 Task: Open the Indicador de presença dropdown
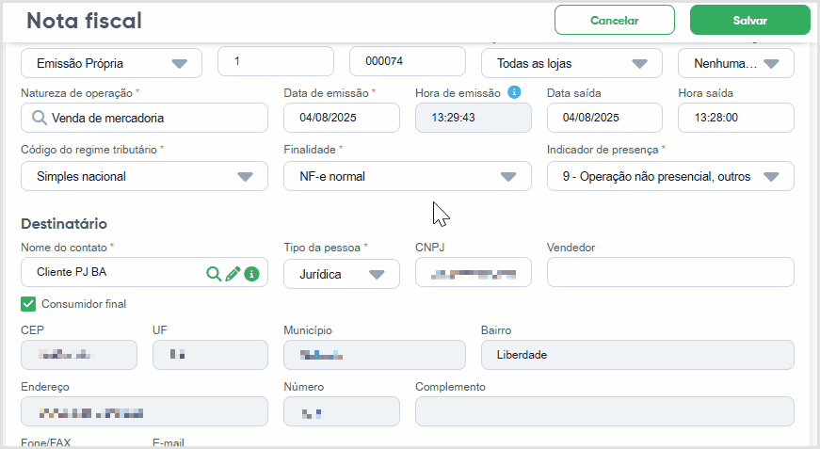[670, 176]
